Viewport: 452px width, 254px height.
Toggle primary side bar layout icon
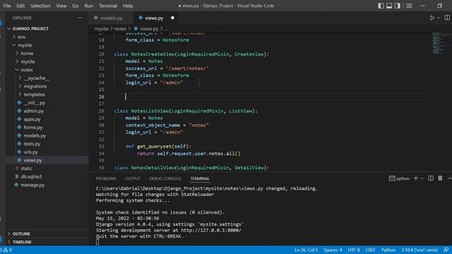point(381,6)
